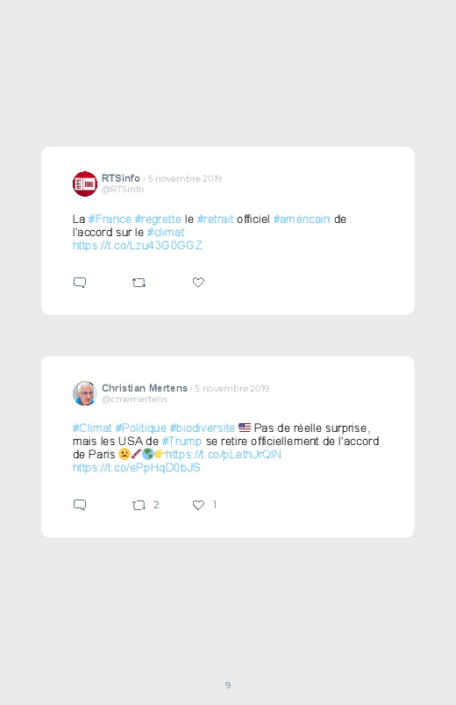The width and height of the screenshot is (456, 705).
Task: Like Christian Mertens' tweet
Action: tap(198, 505)
